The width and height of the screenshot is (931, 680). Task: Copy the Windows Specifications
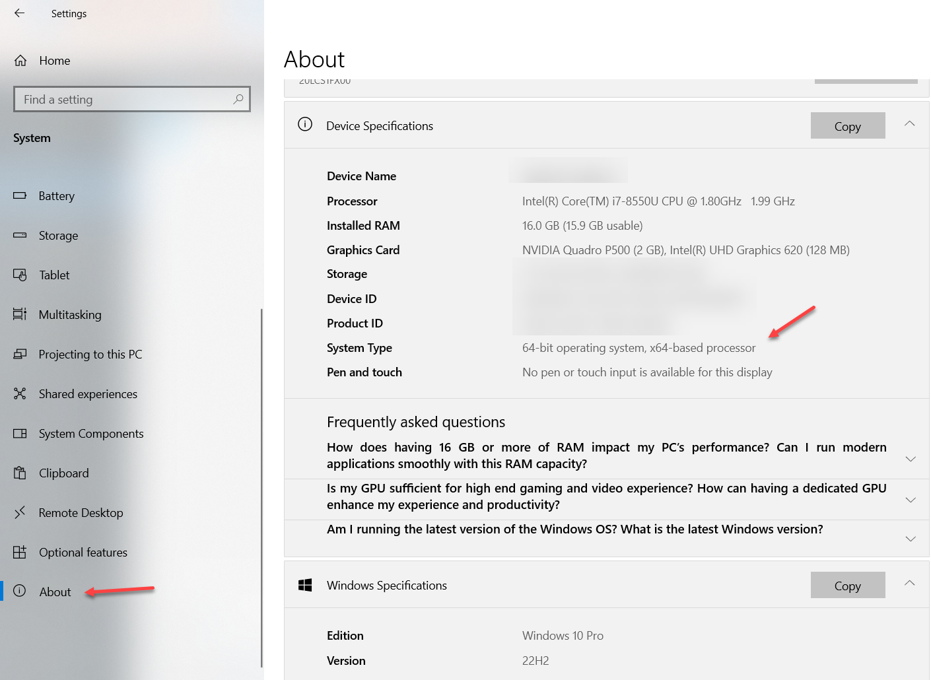coord(847,586)
